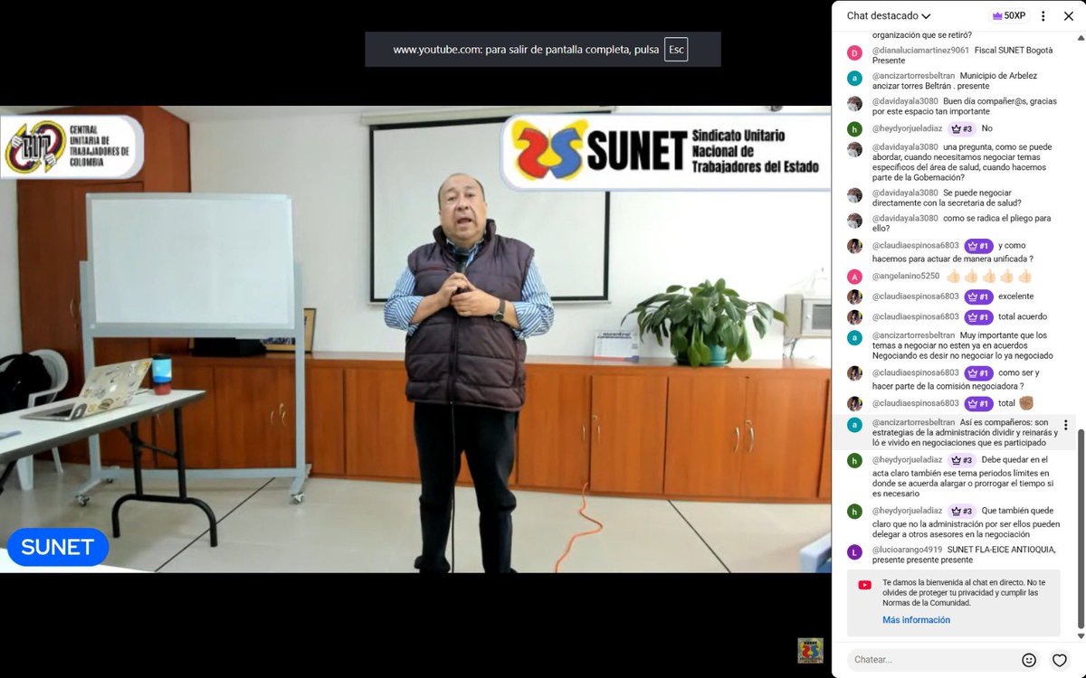Click avatar beside the radica el pliego message

(854, 221)
